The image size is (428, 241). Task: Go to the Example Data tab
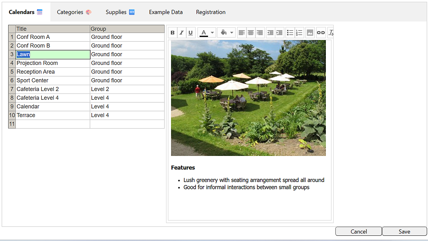[166, 12]
